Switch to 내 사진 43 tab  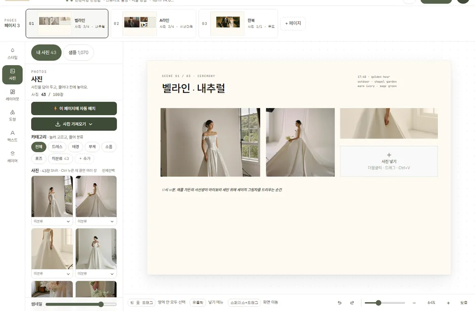pyautogui.click(x=47, y=52)
